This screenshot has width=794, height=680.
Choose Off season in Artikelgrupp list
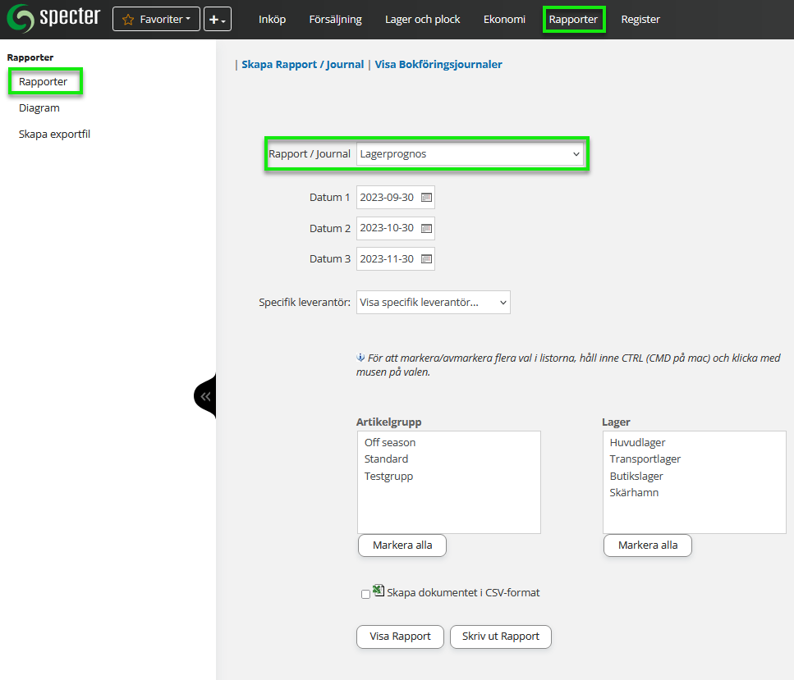point(390,443)
